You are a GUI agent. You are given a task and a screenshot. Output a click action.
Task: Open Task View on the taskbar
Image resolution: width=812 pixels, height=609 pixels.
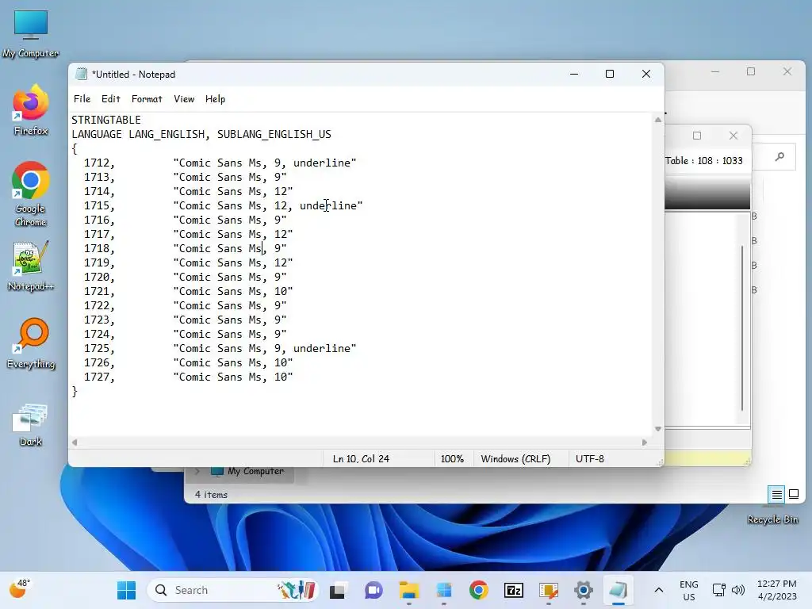click(x=338, y=590)
